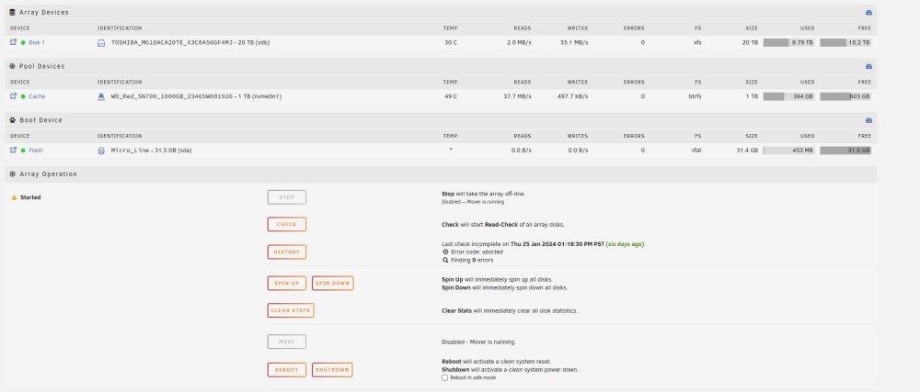Click Flash free bar showing 31.0 GB

coord(845,151)
